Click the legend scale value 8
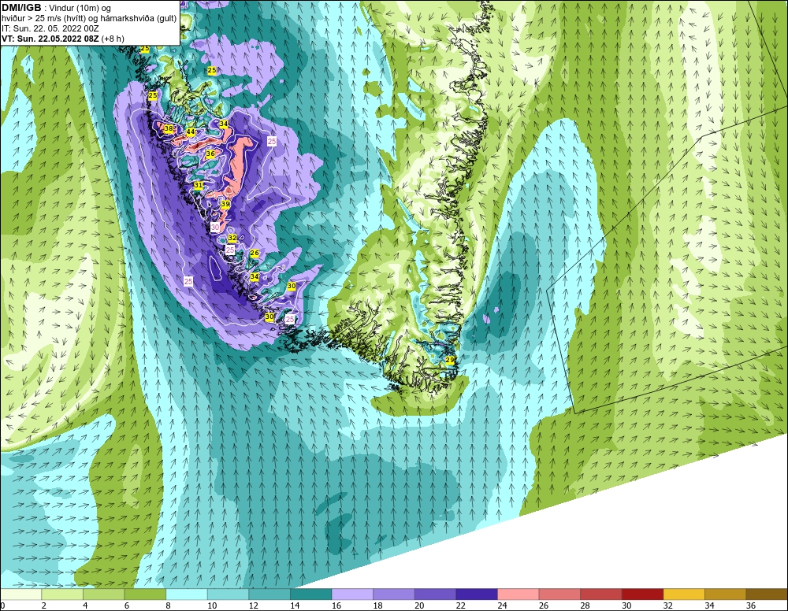788x611 pixels. tap(169, 605)
